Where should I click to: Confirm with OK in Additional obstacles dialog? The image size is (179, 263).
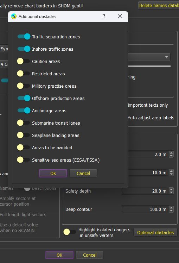(x=53, y=173)
